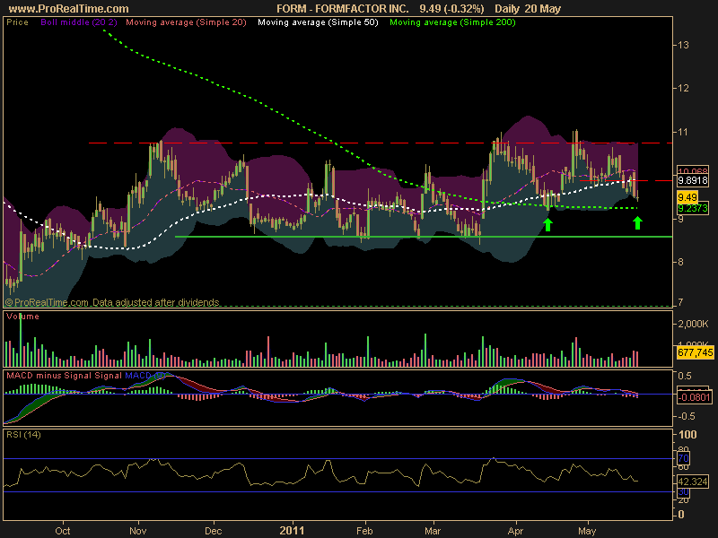Click the May green up arrow marker
The image size is (718, 538).
[x=637, y=222]
